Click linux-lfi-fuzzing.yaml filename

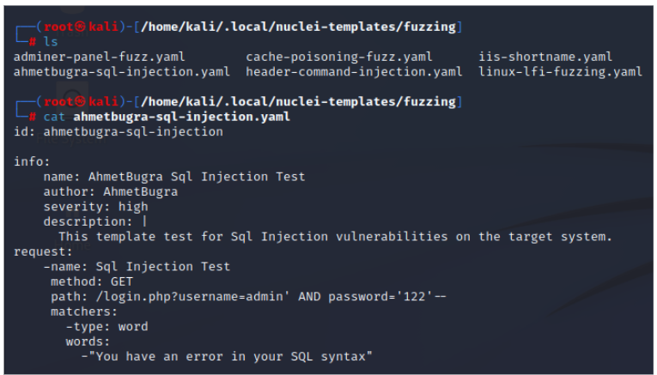pos(560,72)
